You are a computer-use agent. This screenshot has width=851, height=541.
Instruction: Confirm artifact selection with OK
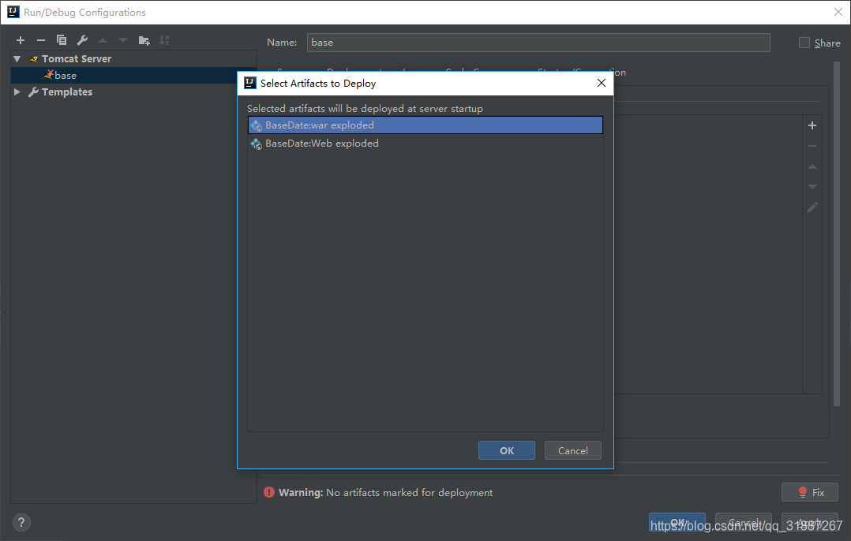506,450
